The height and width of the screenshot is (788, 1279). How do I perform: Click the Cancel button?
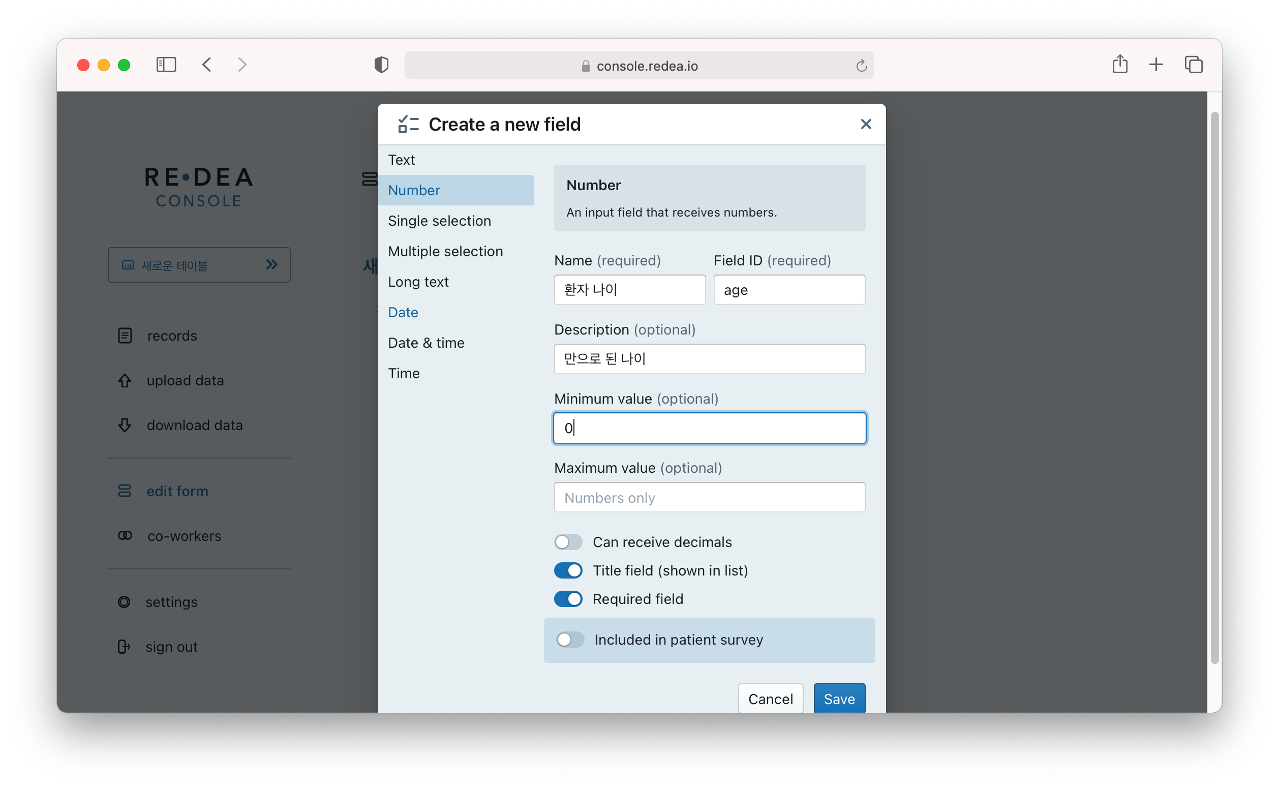point(770,699)
